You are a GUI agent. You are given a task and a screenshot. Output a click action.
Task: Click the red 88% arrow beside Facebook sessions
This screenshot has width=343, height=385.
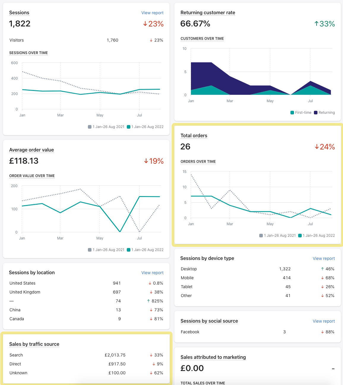click(x=323, y=332)
